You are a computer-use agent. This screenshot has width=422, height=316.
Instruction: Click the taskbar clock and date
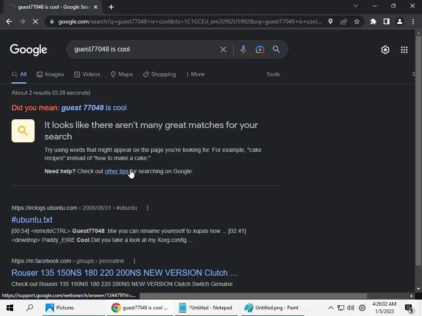tap(384, 308)
